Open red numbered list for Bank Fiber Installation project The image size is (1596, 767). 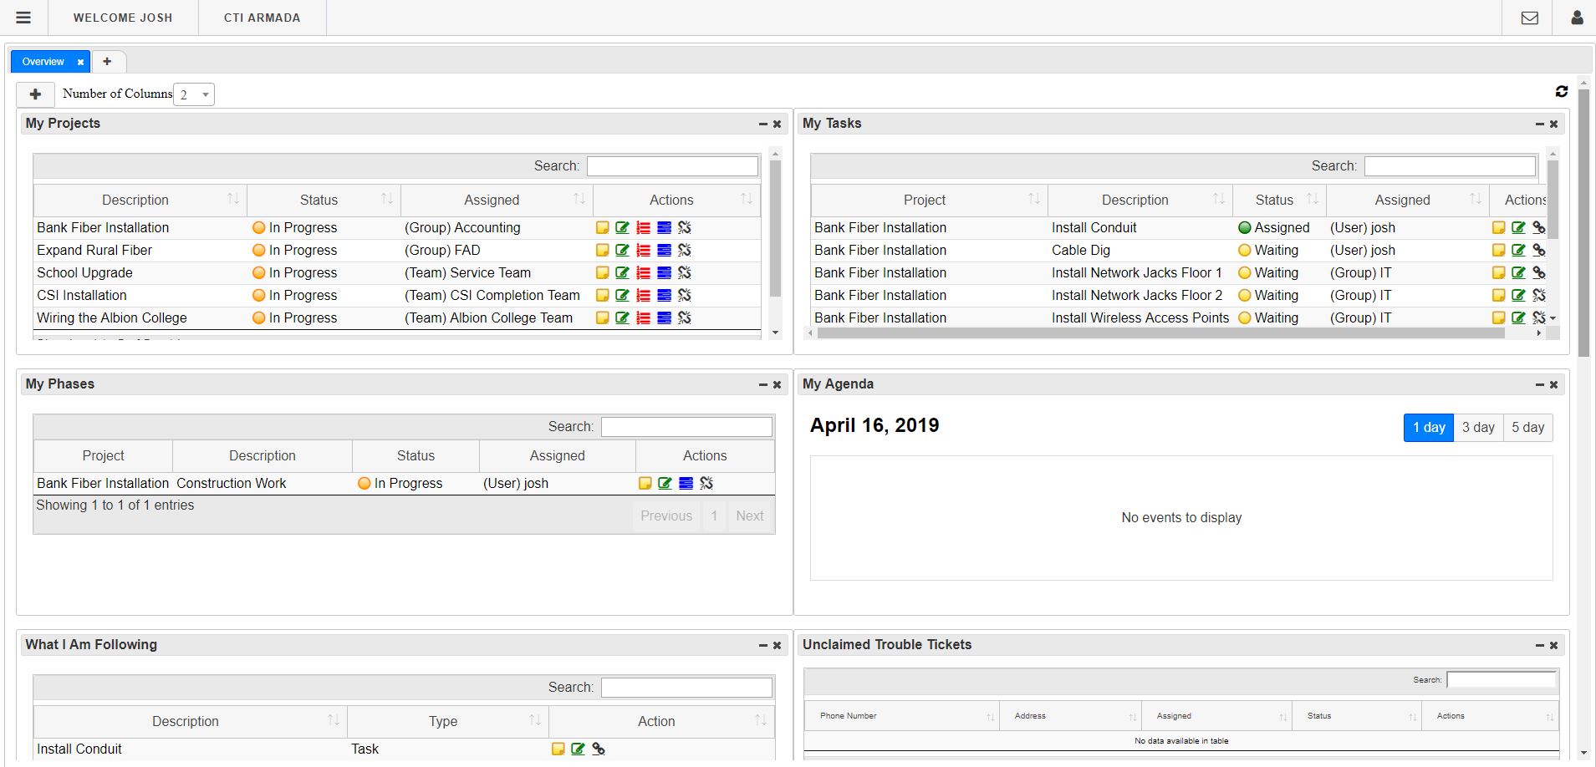(x=643, y=227)
